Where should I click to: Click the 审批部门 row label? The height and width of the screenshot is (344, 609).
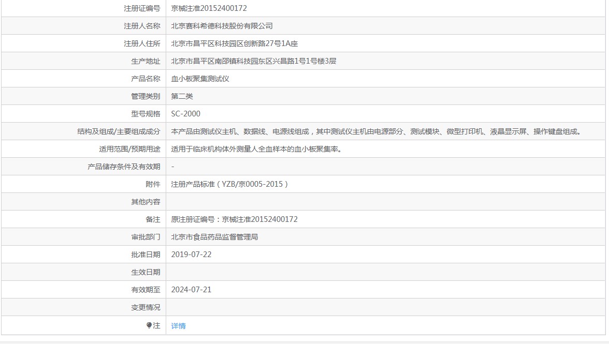pyautogui.click(x=146, y=237)
